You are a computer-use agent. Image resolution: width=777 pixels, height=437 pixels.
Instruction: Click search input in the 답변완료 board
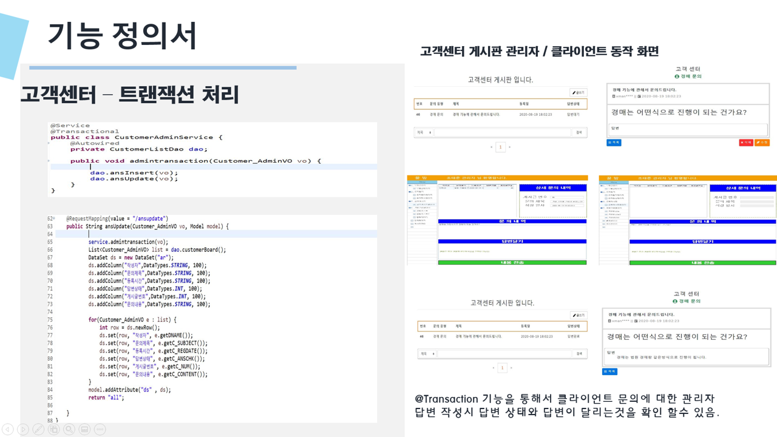504,353
